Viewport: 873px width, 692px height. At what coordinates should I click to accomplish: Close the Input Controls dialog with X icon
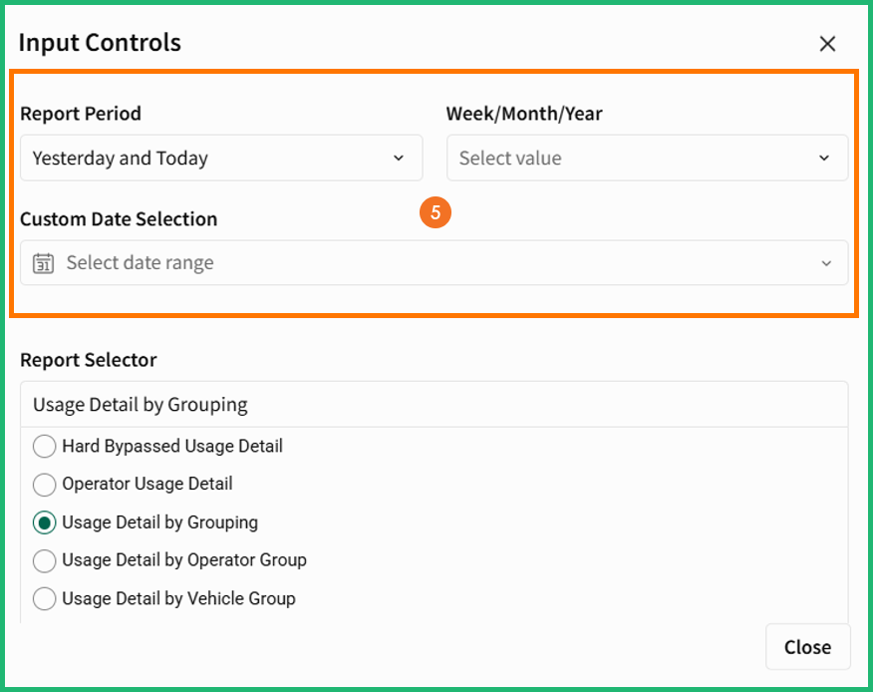tap(827, 44)
